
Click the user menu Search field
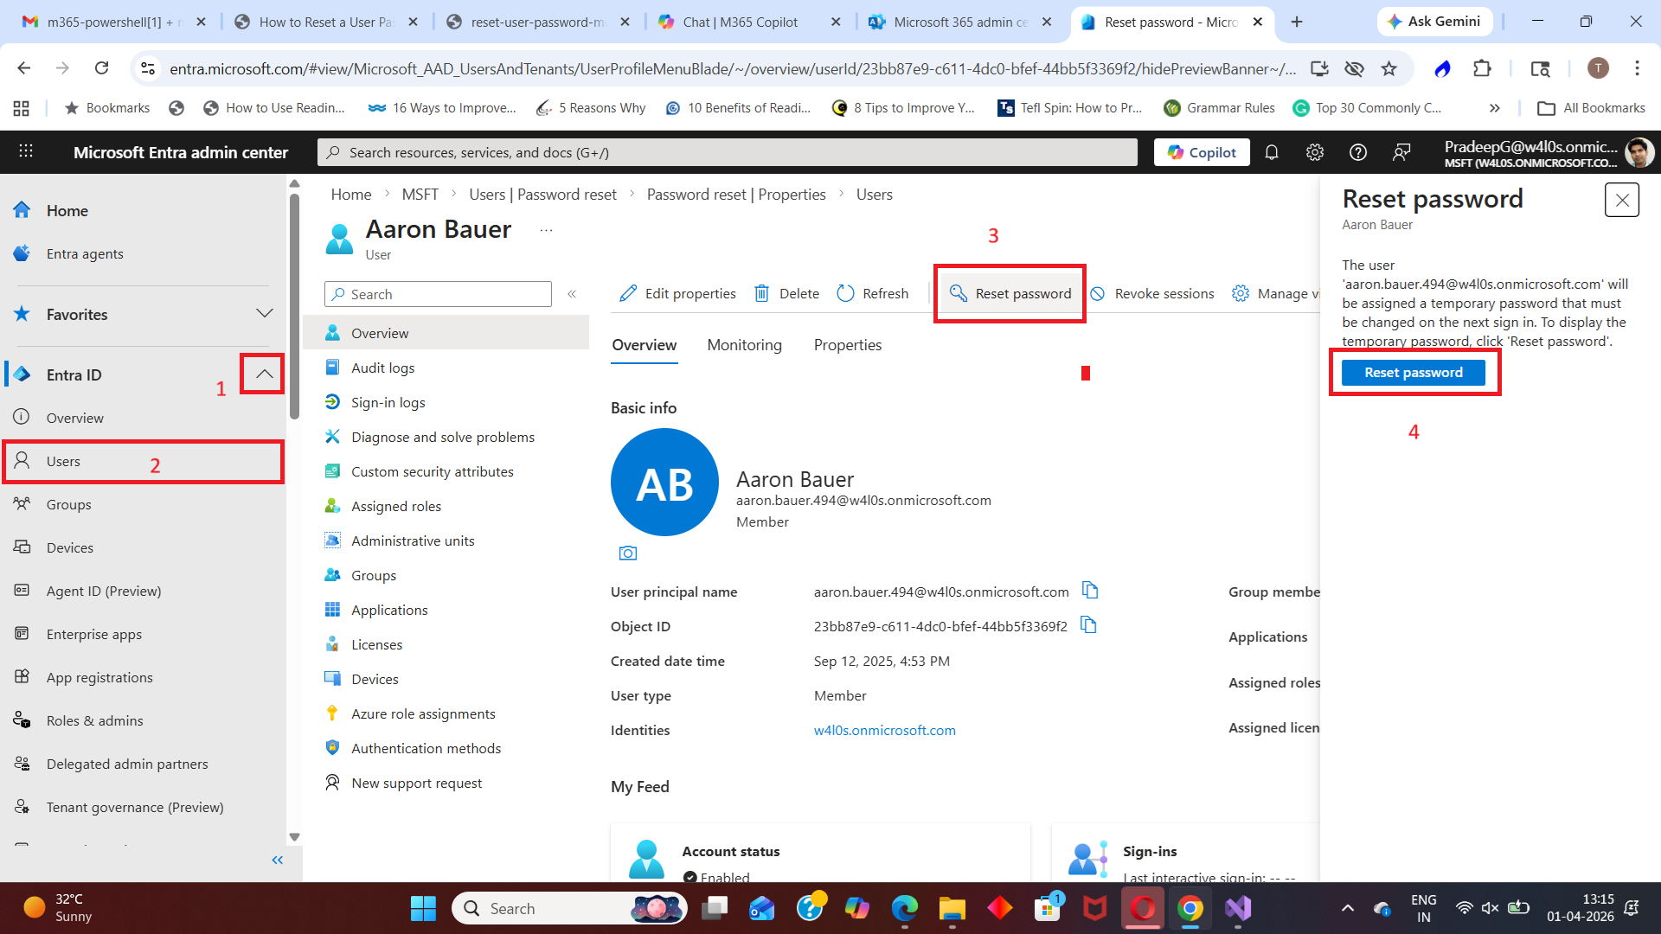439,294
